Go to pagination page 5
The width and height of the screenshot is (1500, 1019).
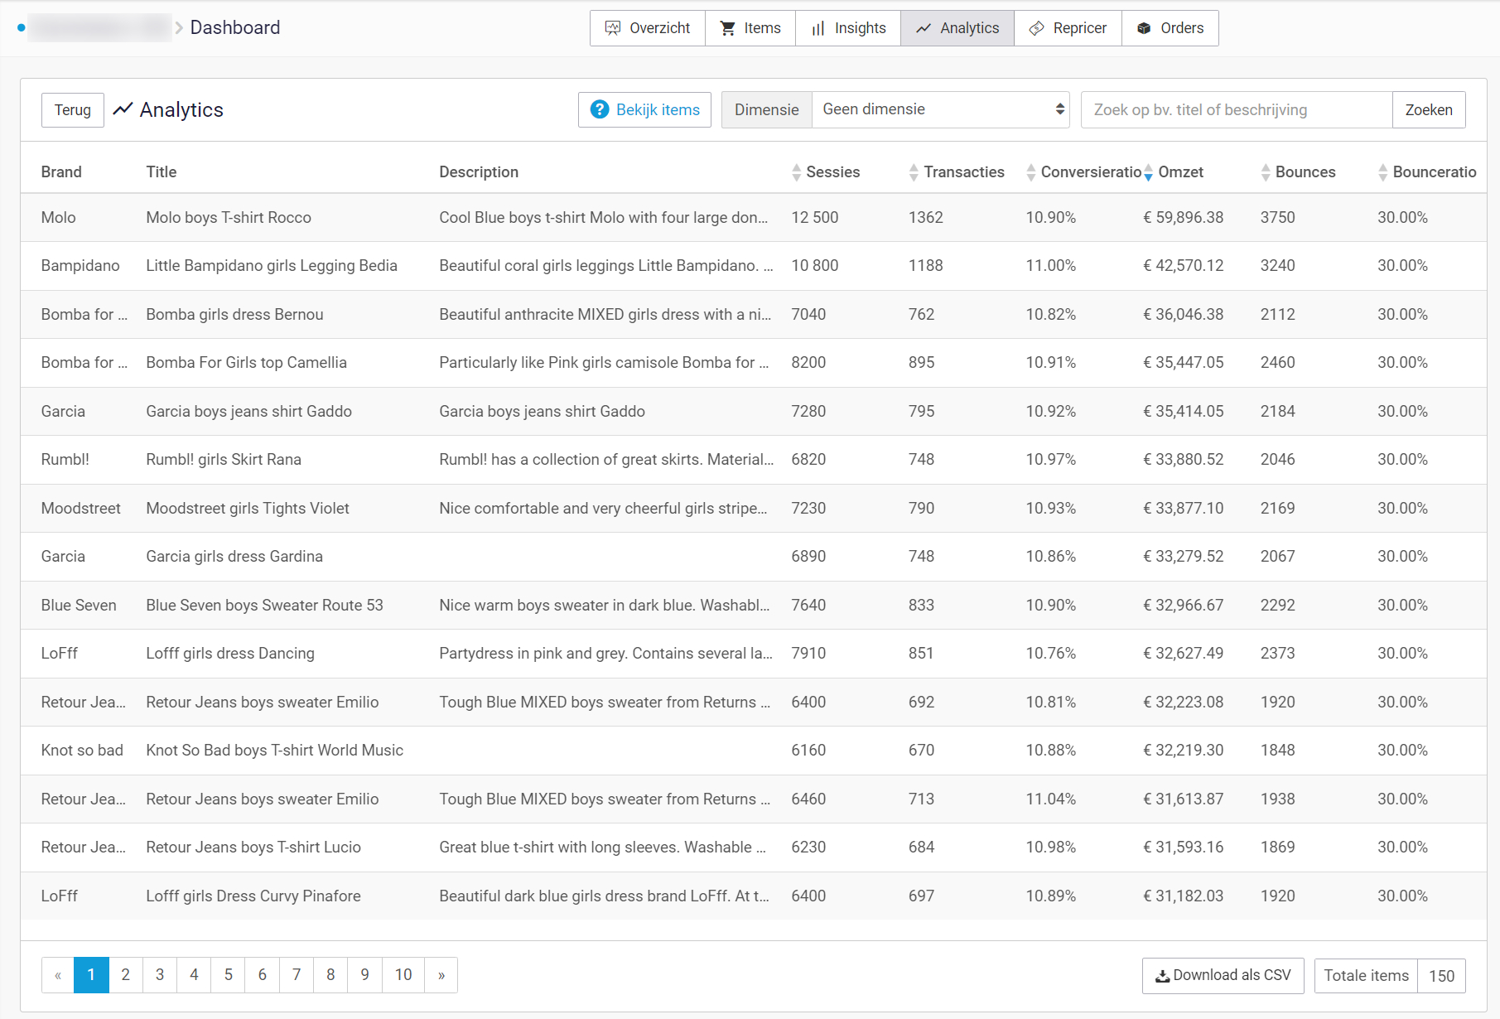point(228,975)
